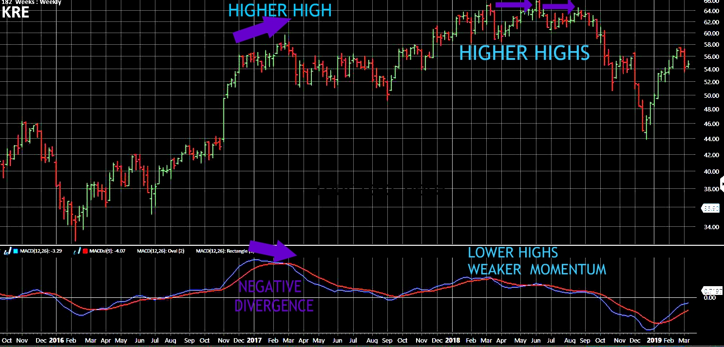Click the highlighted MACD value marker above 0.00
This screenshot has width=724, height=347.
point(712,291)
